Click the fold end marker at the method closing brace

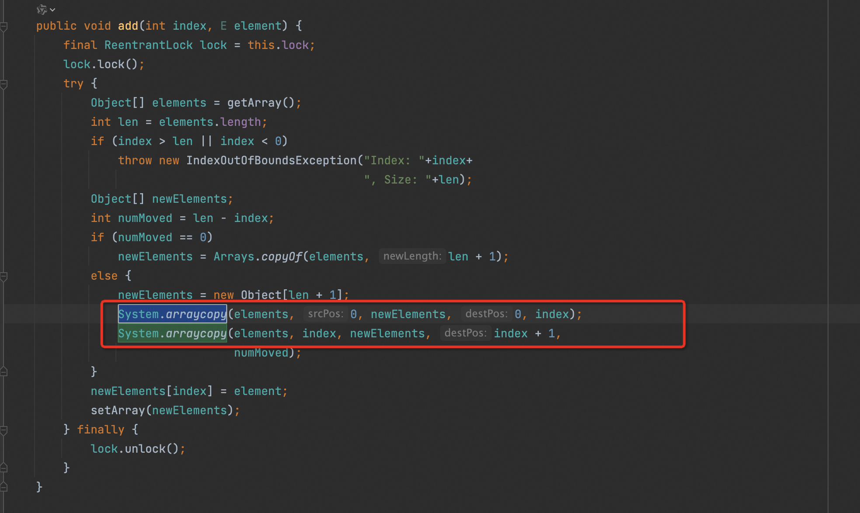[4, 487]
